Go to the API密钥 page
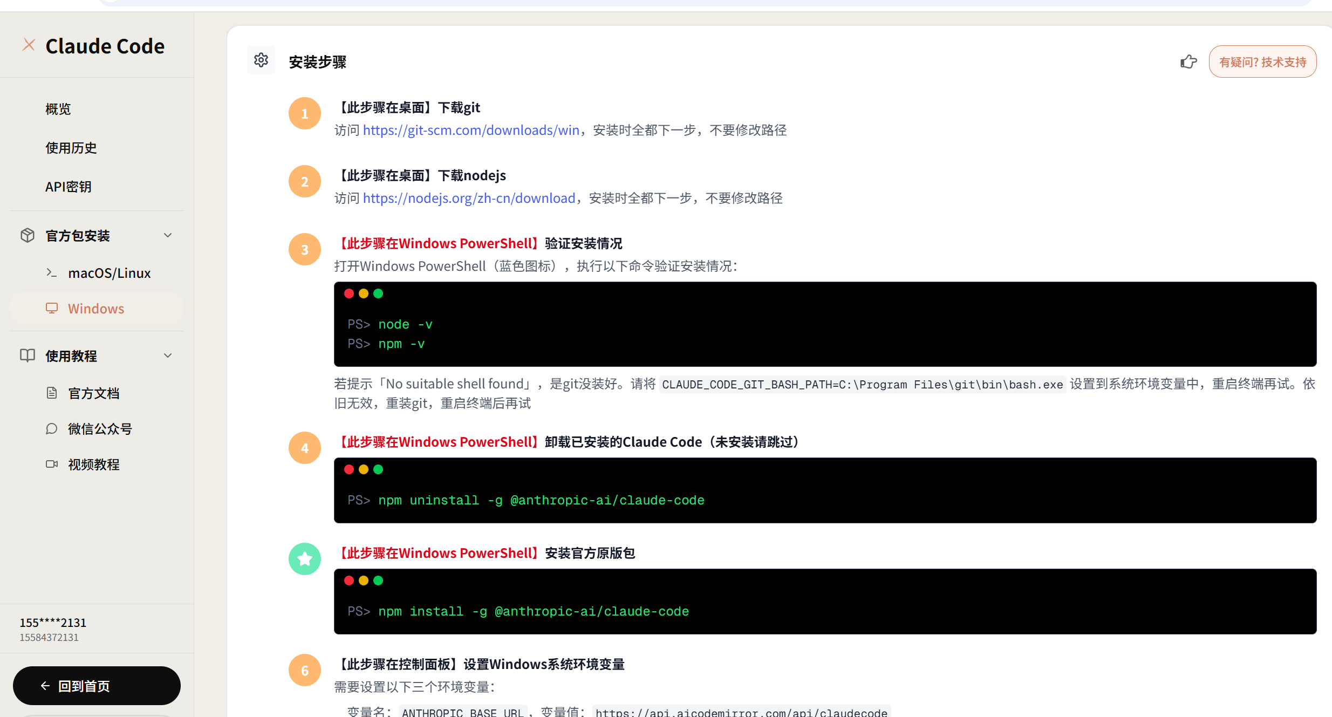The height and width of the screenshot is (717, 1332). click(x=69, y=187)
